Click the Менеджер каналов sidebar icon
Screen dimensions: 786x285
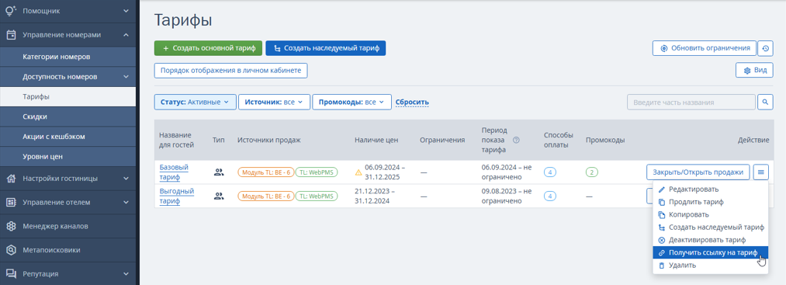pos(11,226)
